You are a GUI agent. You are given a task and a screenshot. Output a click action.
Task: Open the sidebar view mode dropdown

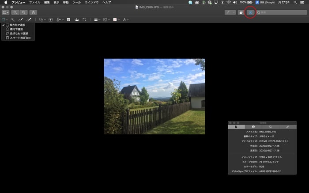point(5,12)
